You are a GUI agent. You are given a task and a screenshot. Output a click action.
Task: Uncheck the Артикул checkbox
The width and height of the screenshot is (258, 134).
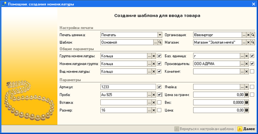pyautogui.click(x=159, y=87)
